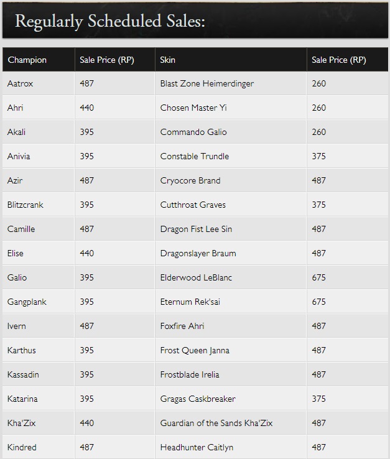The width and height of the screenshot is (390, 459).
Task: Select the Foxfire Ahri skin entry
Action: [x=182, y=326]
